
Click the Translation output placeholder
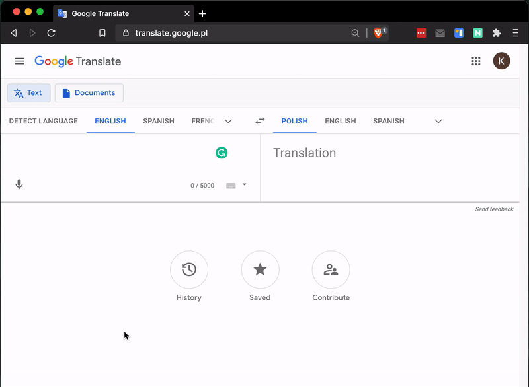(304, 153)
